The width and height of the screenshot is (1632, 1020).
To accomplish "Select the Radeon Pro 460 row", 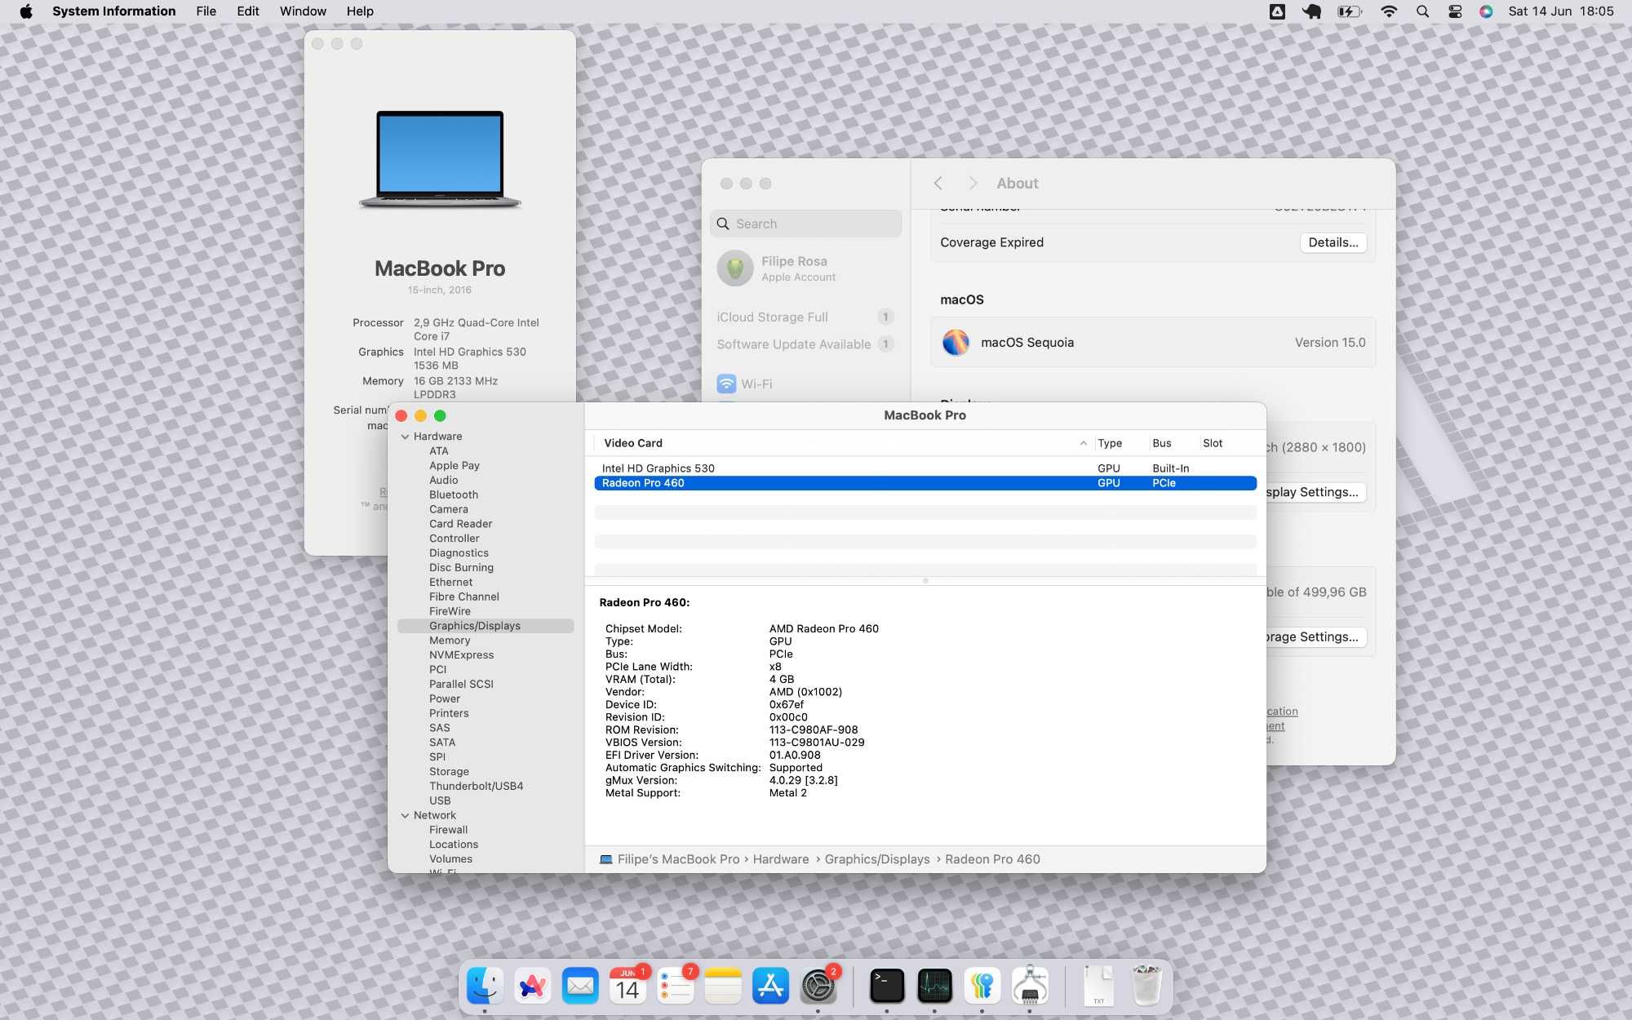I will (x=925, y=483).
